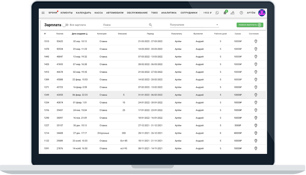The height and width of the screenshot is (175, 306).
Task: Click status icon for row 1227
Action: [x=256, y=125]
